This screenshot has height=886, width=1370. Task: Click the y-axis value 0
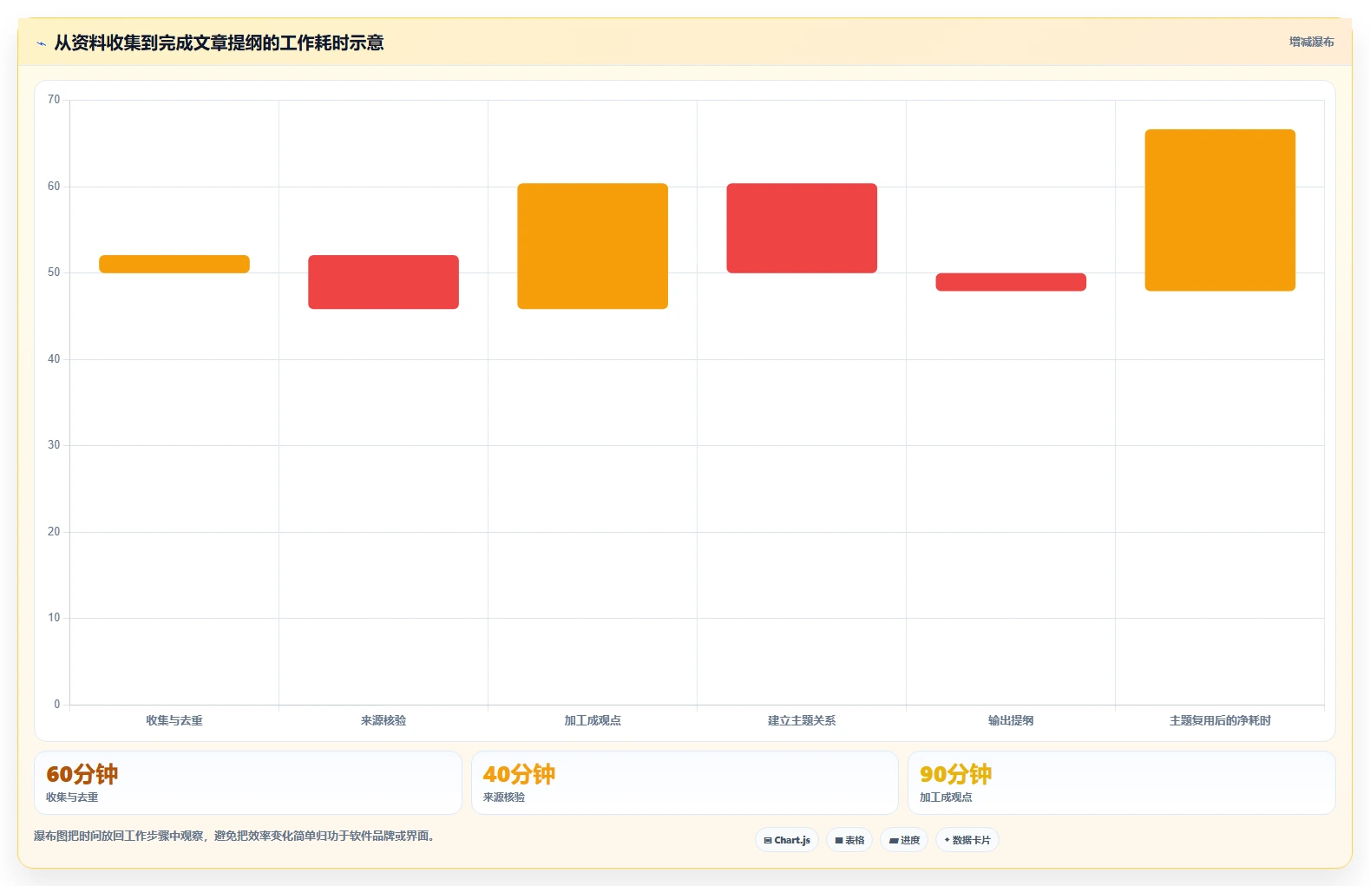pos(57,705)
